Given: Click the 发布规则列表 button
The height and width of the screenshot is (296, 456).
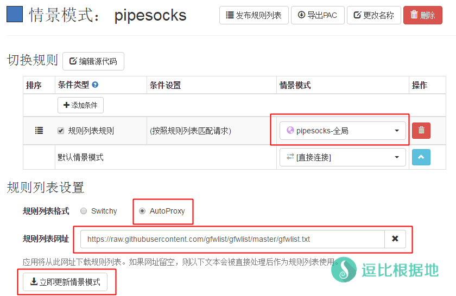Looking at the screenshot, I should tap(254, 15).
